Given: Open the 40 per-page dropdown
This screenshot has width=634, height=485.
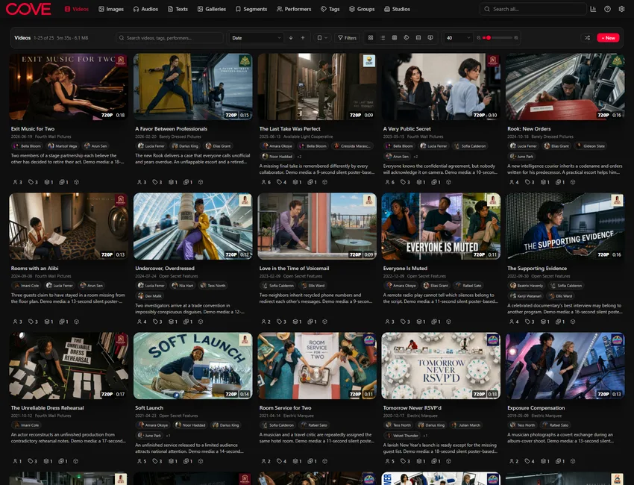Looking at the screenshot, I should [x=458, y=37].
